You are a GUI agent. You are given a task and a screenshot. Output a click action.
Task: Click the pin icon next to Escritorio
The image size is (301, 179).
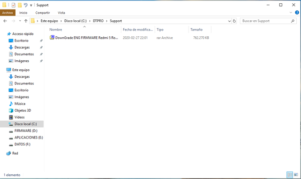click(x=41, y=41)
